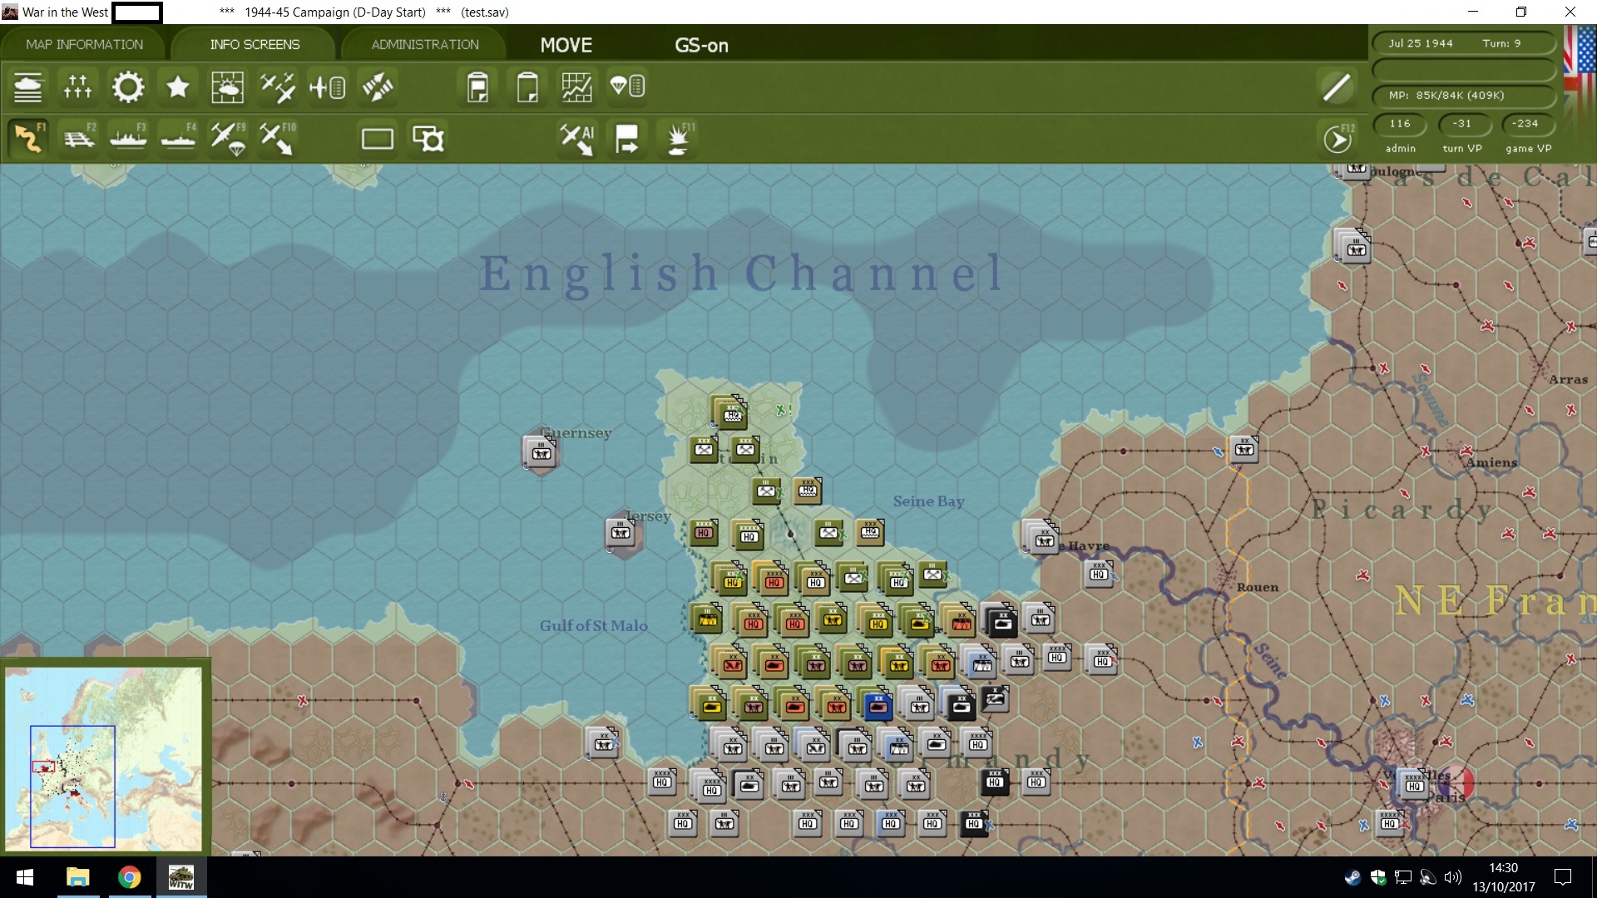Toggle AI air execution button
Screen dimensions: 1597x898
[576, 138]
